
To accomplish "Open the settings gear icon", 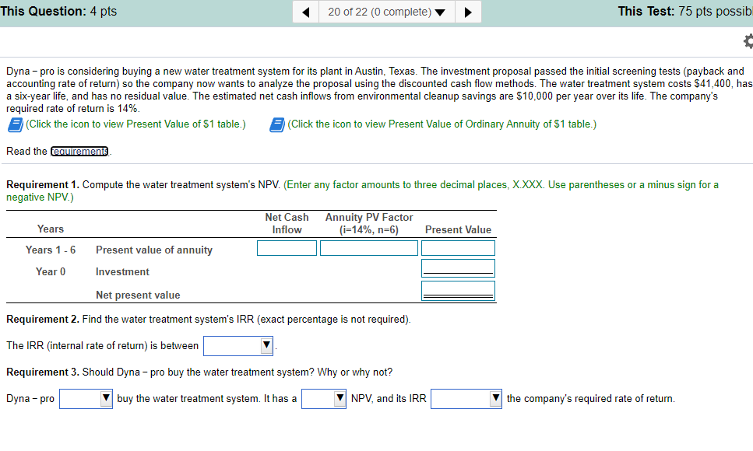I will (x=748, y=40).
